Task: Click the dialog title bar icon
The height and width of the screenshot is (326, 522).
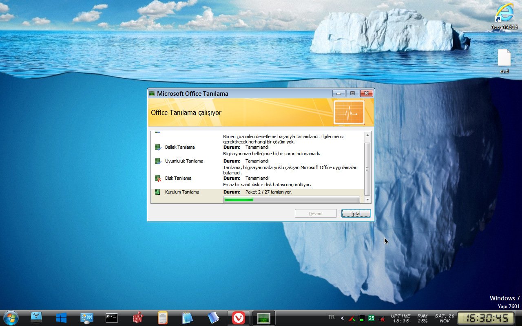Action: tap(152, 93)
